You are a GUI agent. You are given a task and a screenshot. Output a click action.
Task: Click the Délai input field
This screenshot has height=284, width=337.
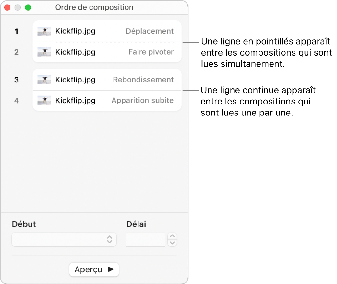[x=146, y=239]
